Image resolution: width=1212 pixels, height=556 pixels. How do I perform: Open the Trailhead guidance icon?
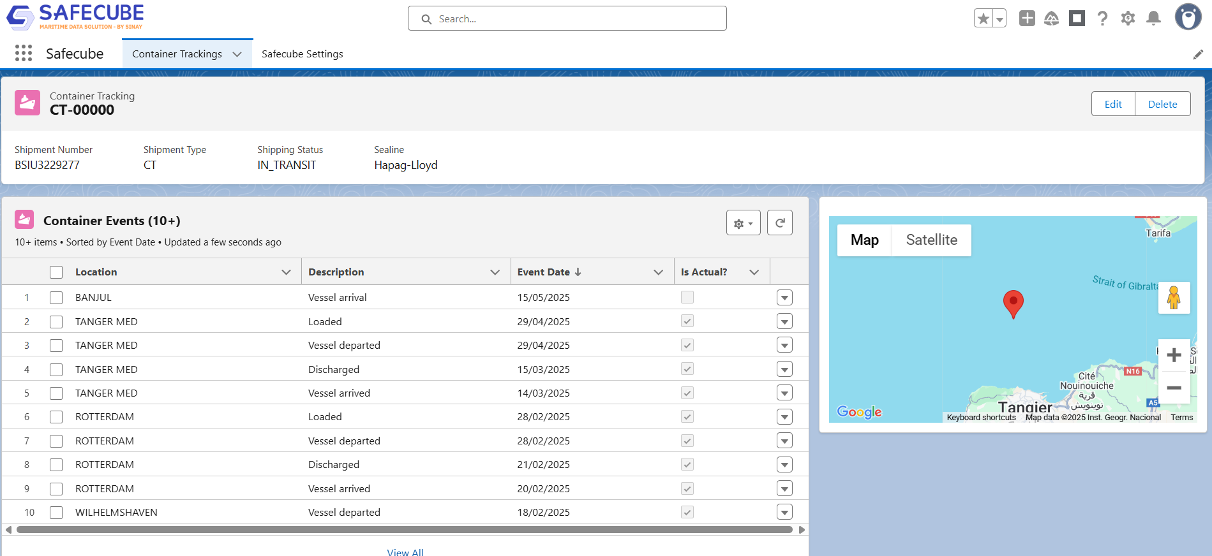1052,18
